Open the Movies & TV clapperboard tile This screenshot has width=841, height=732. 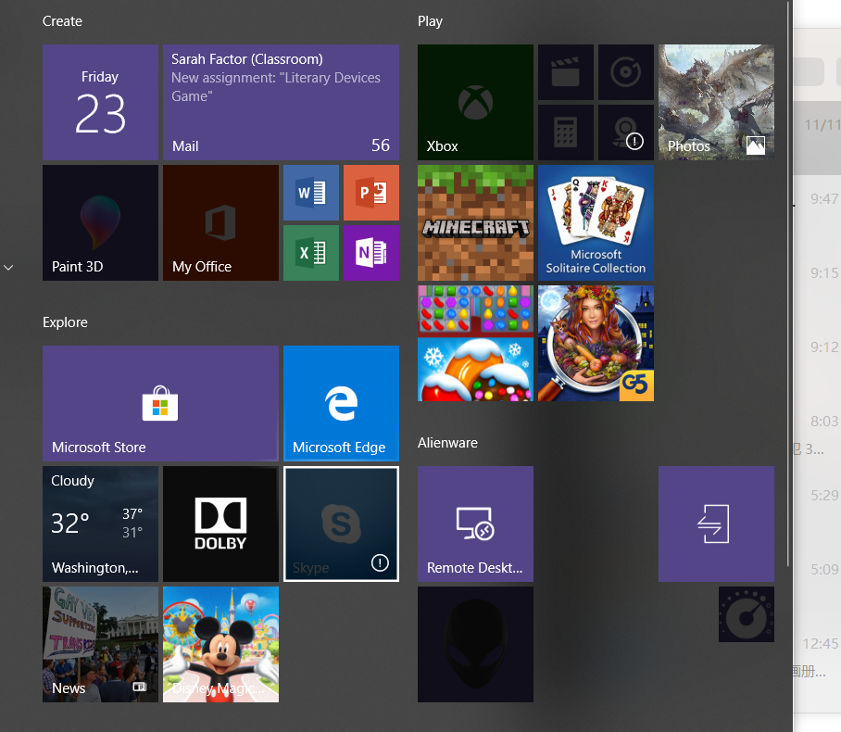566,72
